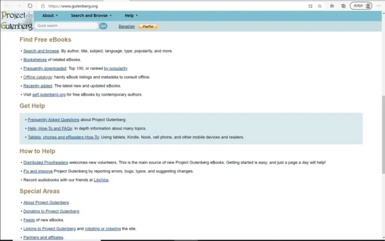Image resolution: width=385 pixels, height=241 pixels.
Task: Click the padlock site info icon
Action: (43, 6)
